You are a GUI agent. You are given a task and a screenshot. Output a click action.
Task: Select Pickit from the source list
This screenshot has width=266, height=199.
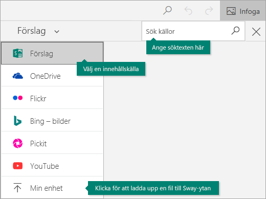pos(52,143)
